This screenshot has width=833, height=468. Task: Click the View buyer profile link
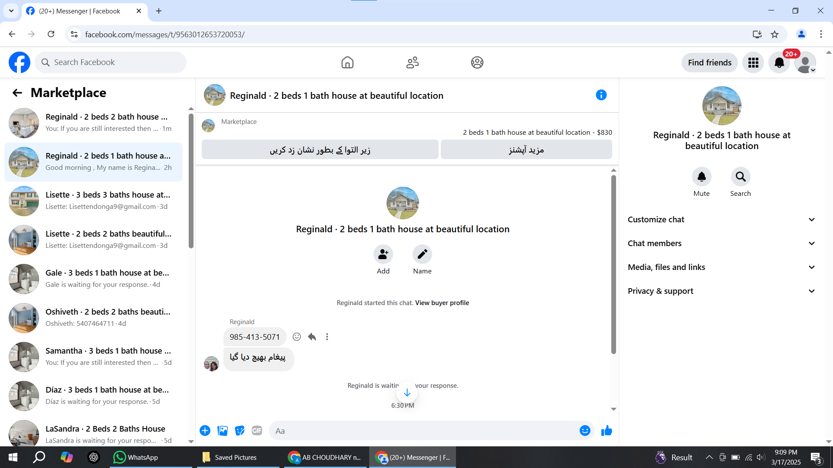click(x=442, y=303)
